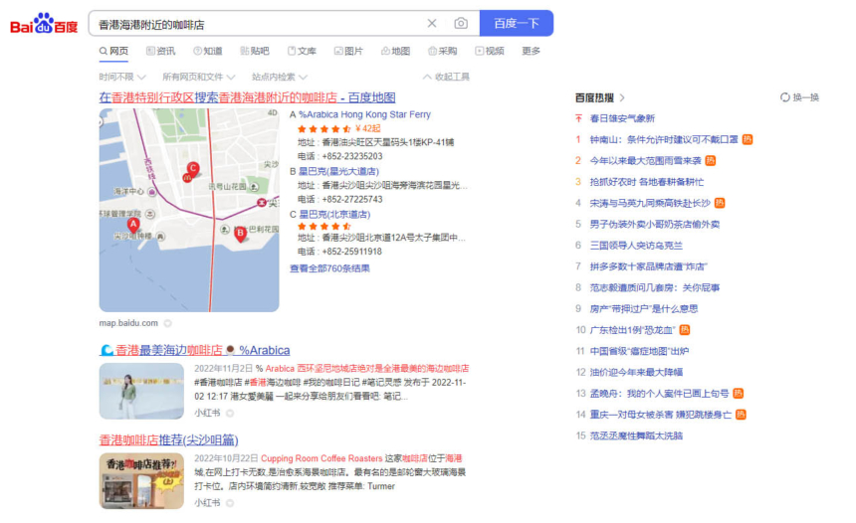Open 今年以来最大范围雨雪来袭 topic
Image resolution: width=856 pixels, height=523 pixels.
click(x=645, y=161)
